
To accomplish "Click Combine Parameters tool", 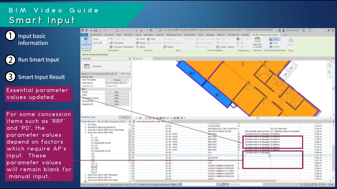I will pos(122,47).
